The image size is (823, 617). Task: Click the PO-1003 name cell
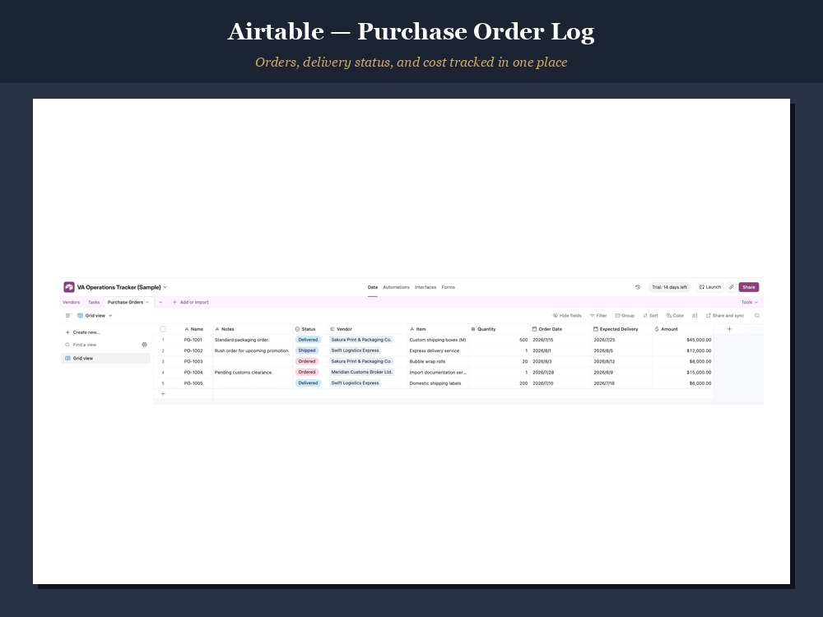pyautogui.click(x=193, y=361)
